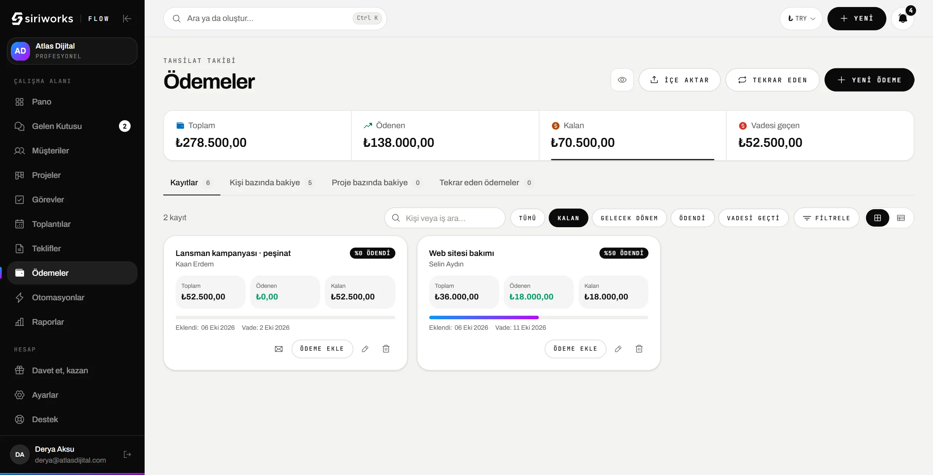Add payment to Web sitesi bakımı card
Viewport: 933px width, 475px height.
coord(575,349)
